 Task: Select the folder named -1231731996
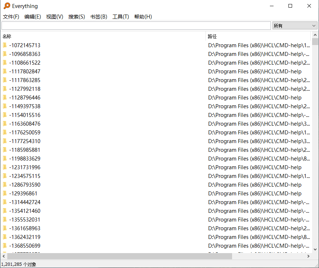click(x=25, y=167)
